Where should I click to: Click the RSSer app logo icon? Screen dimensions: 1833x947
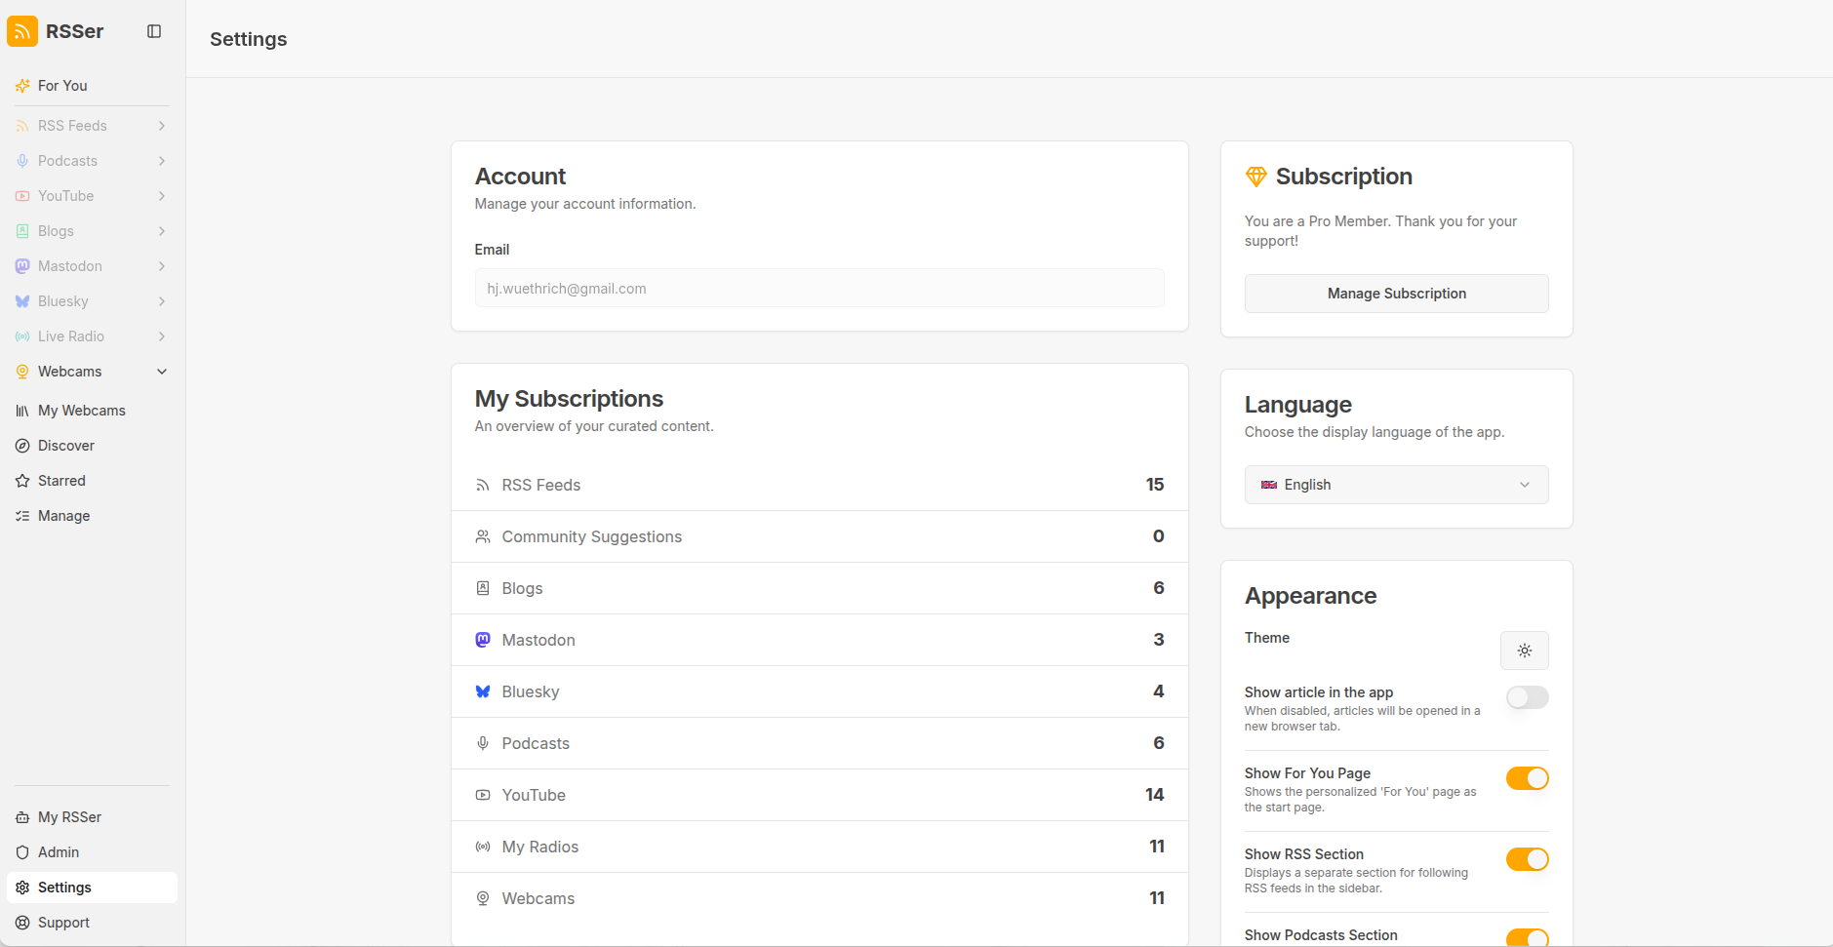pos(22,30)
